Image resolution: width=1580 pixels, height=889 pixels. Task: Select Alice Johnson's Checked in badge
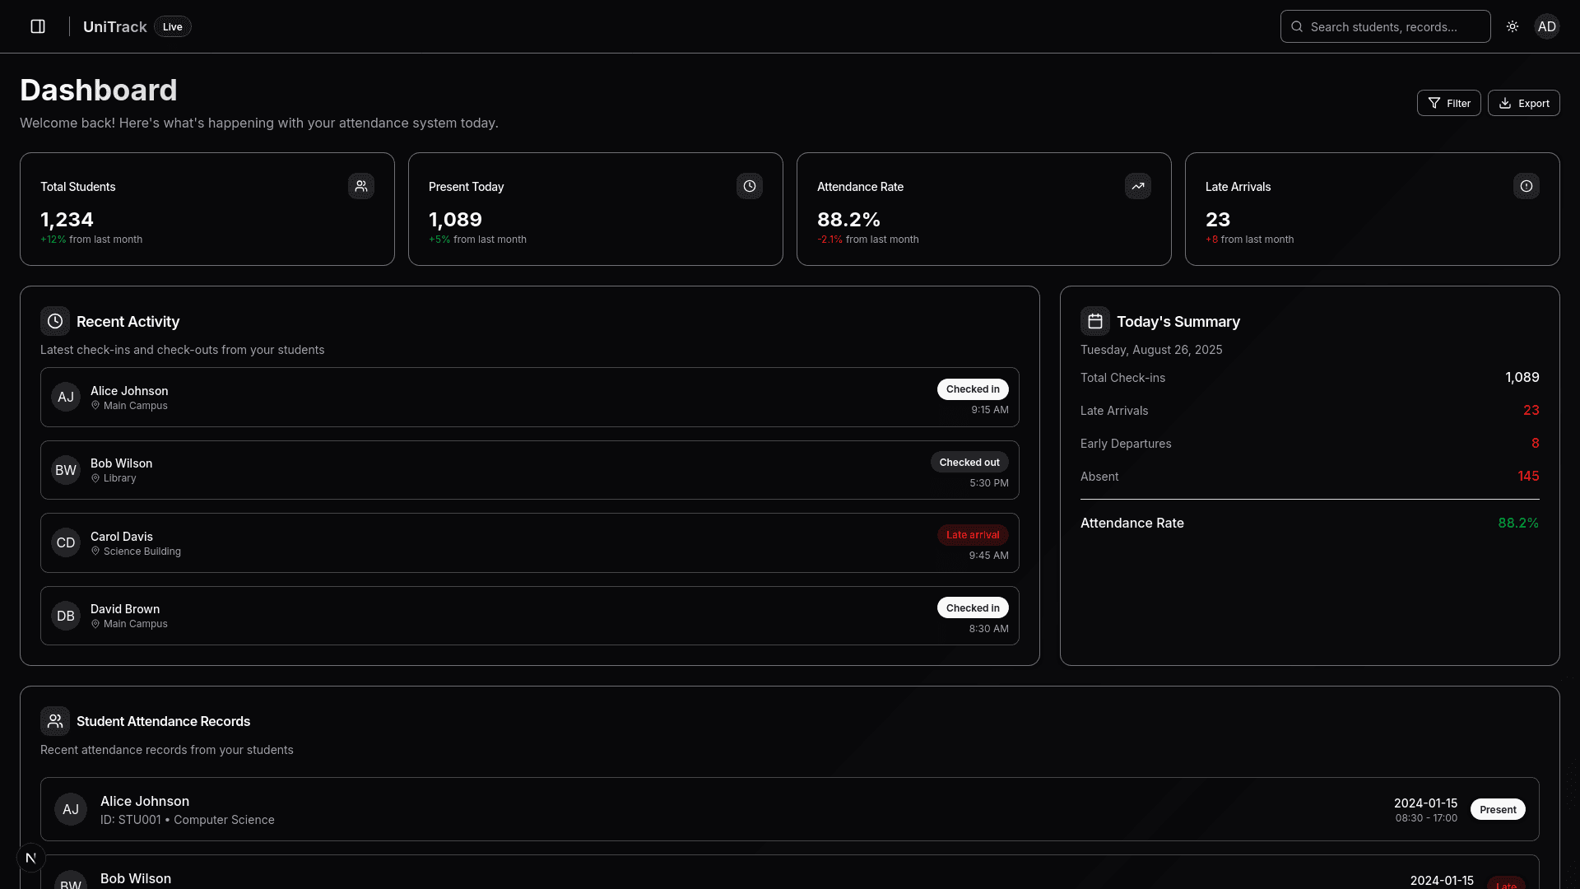point(973,389)
